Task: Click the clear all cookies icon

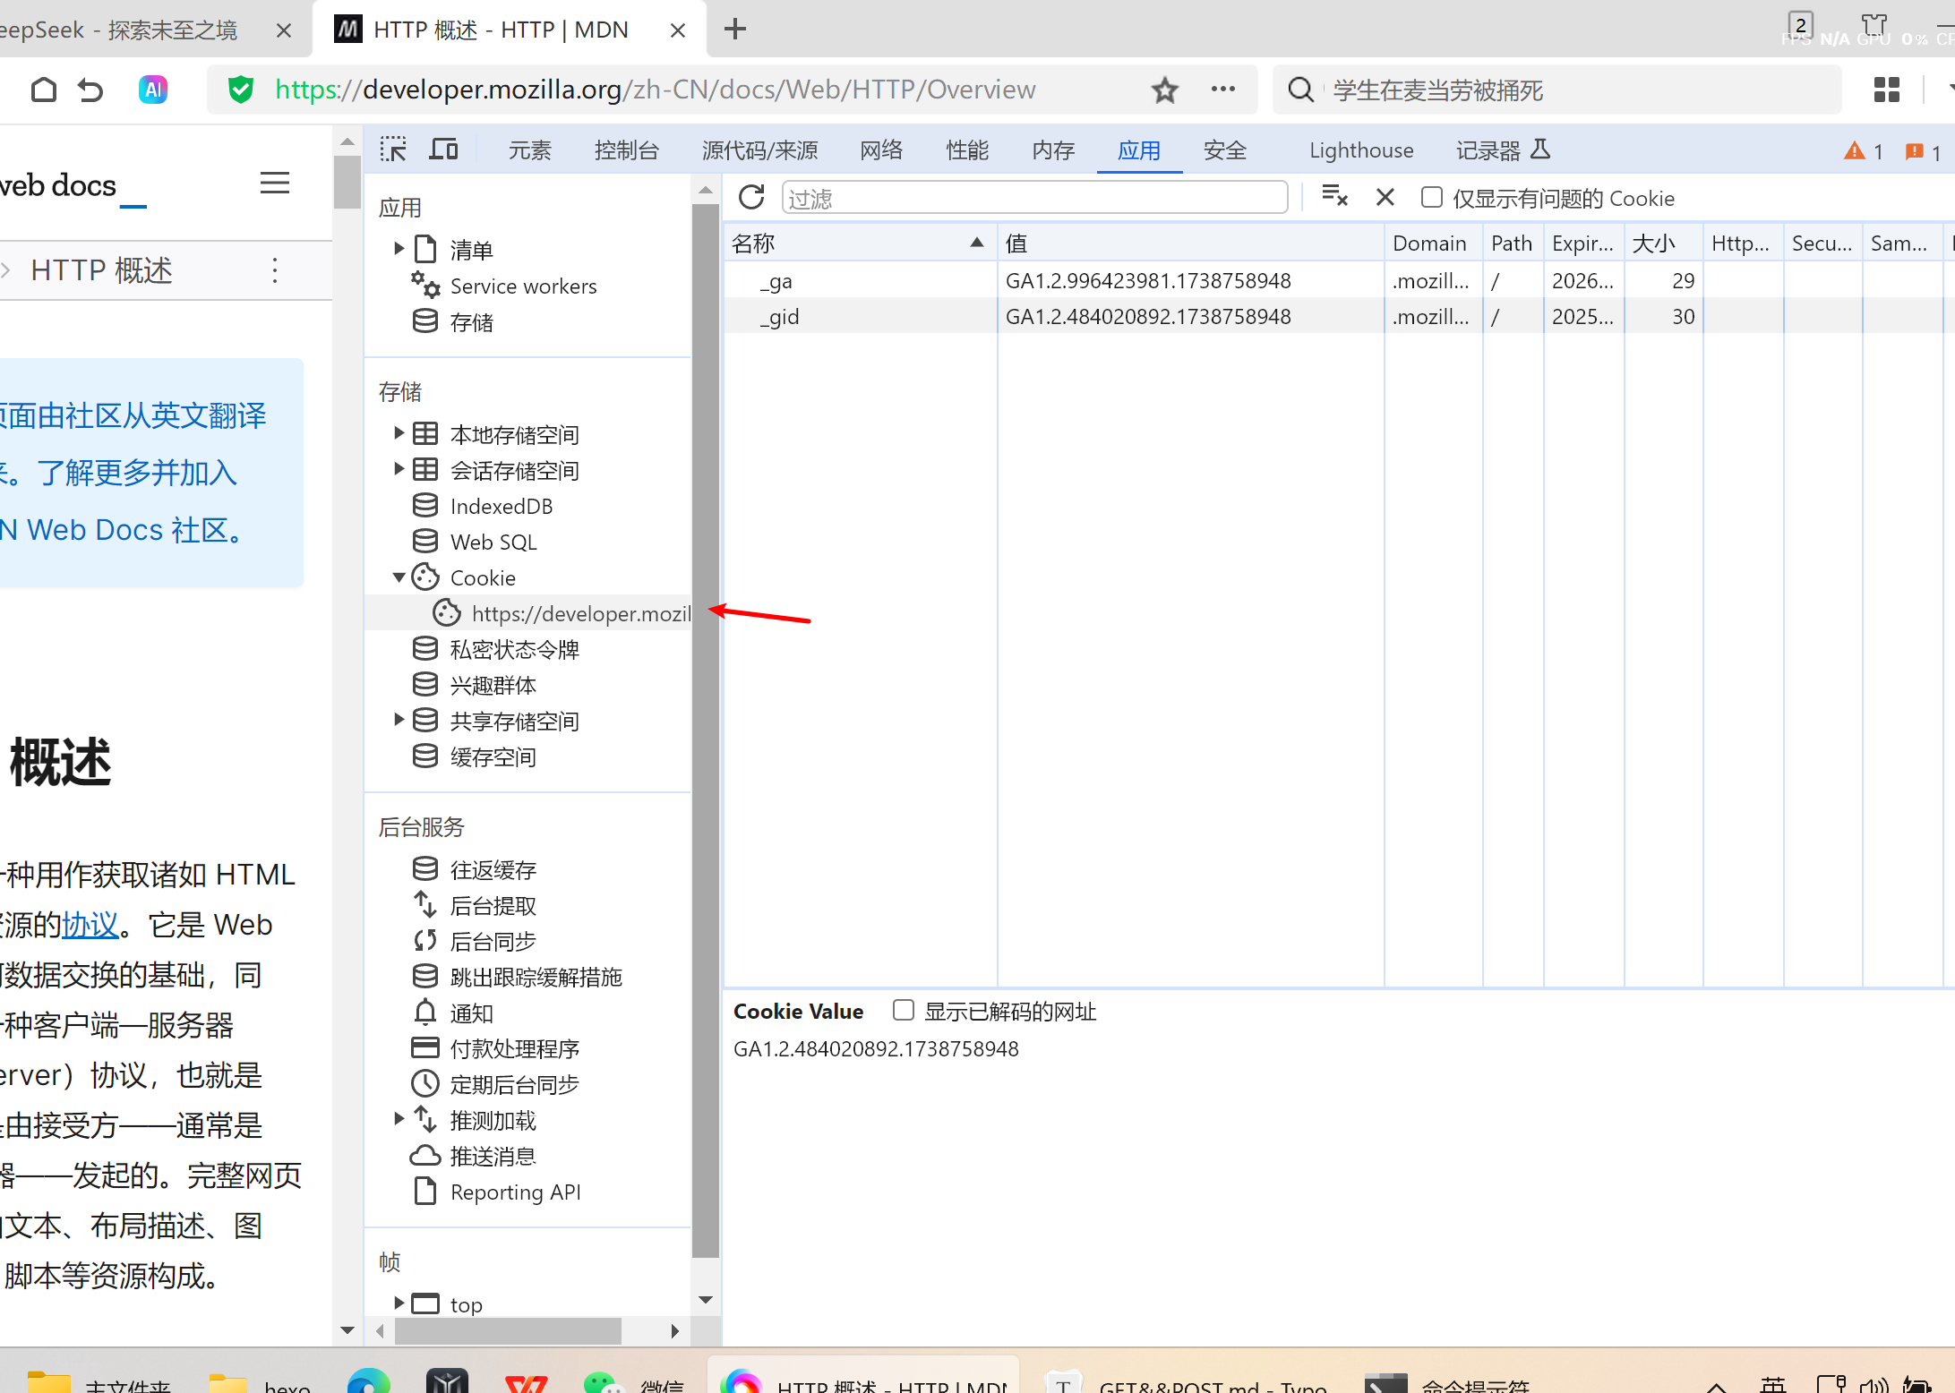Action: pos(1334,196)
